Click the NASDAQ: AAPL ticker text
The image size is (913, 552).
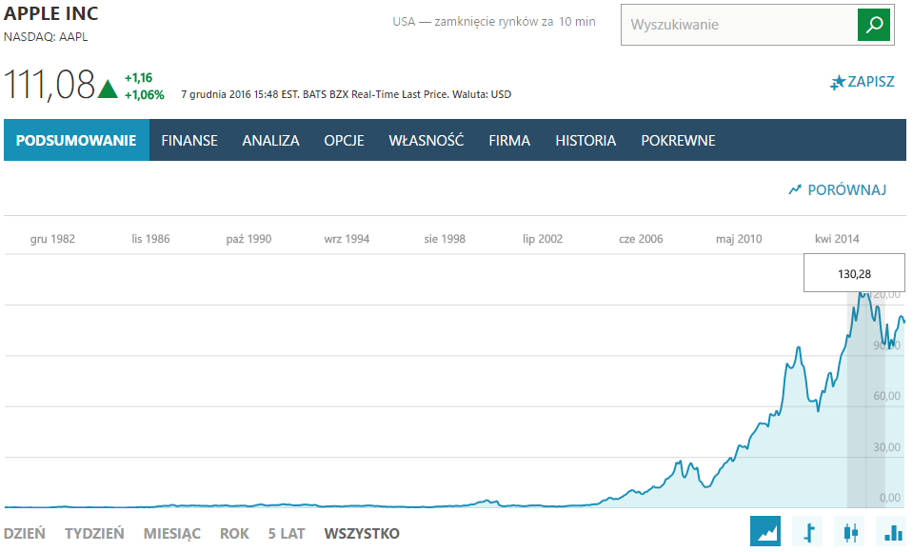[x=46, y=37]
